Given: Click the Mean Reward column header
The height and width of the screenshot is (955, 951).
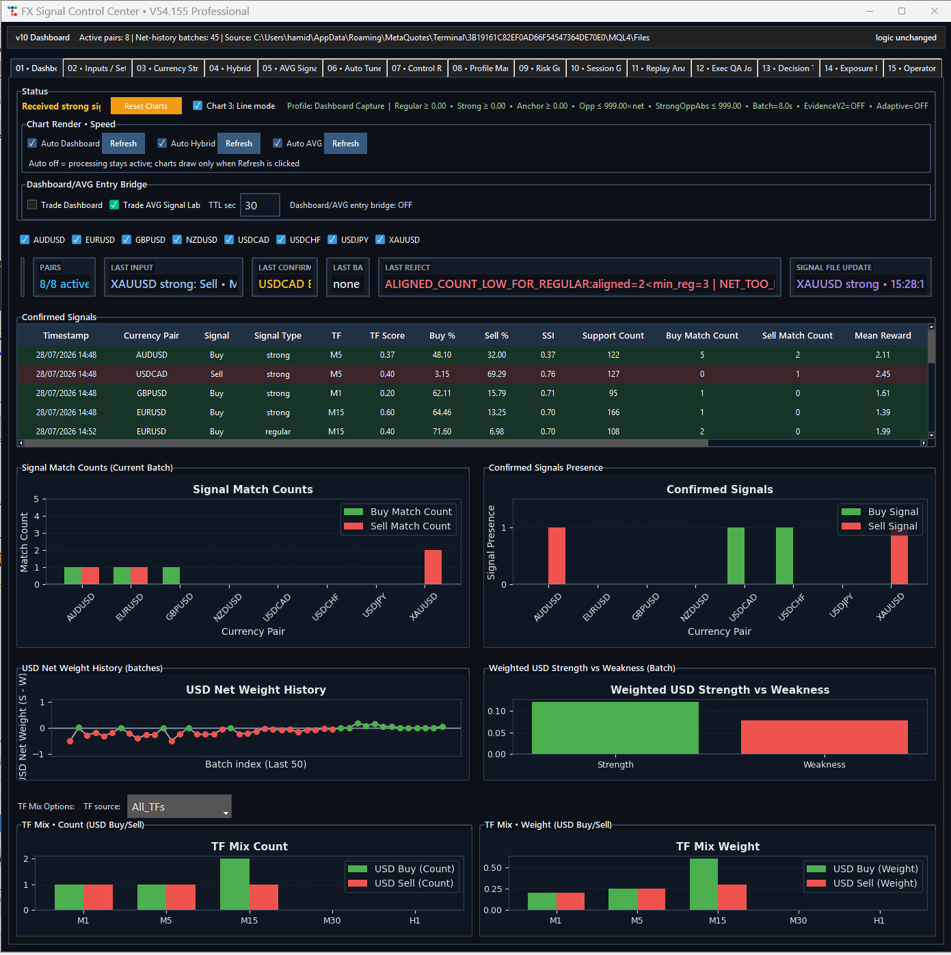Looking at the screenshot, I should [x=883, y=335].
